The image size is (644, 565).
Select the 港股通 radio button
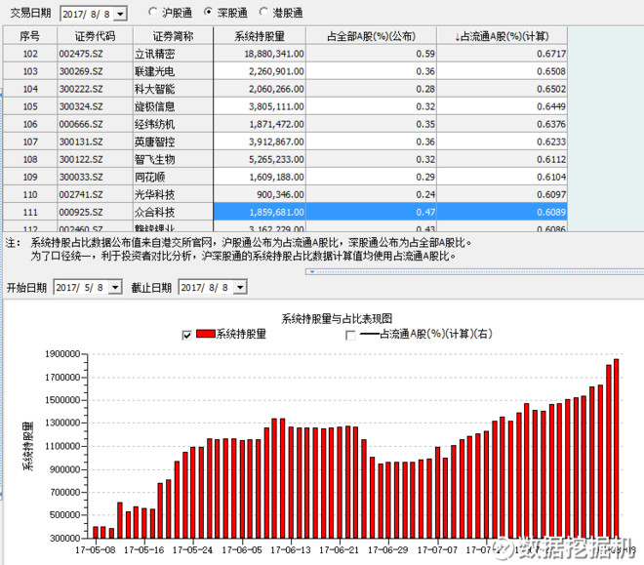[x=265, y=13]
